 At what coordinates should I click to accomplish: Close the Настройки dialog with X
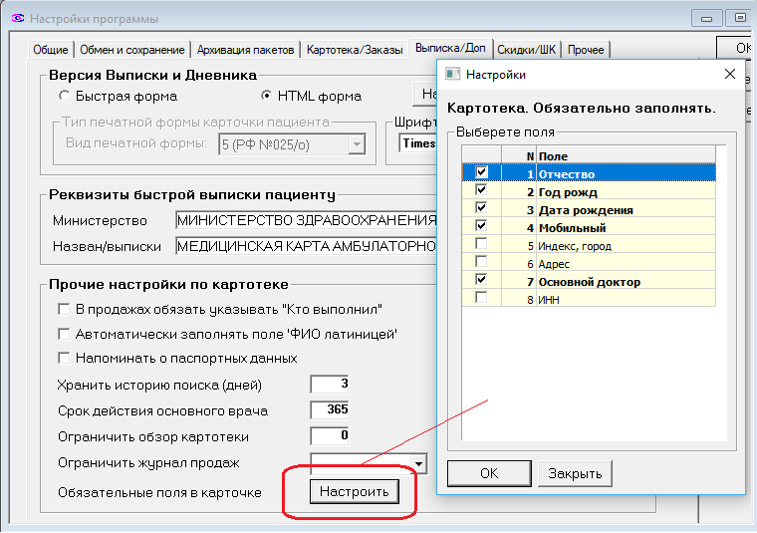(x=730, y=74)
